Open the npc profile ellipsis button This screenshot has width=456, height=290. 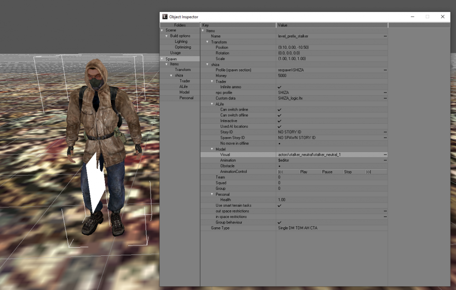click(x=385, y=93)
